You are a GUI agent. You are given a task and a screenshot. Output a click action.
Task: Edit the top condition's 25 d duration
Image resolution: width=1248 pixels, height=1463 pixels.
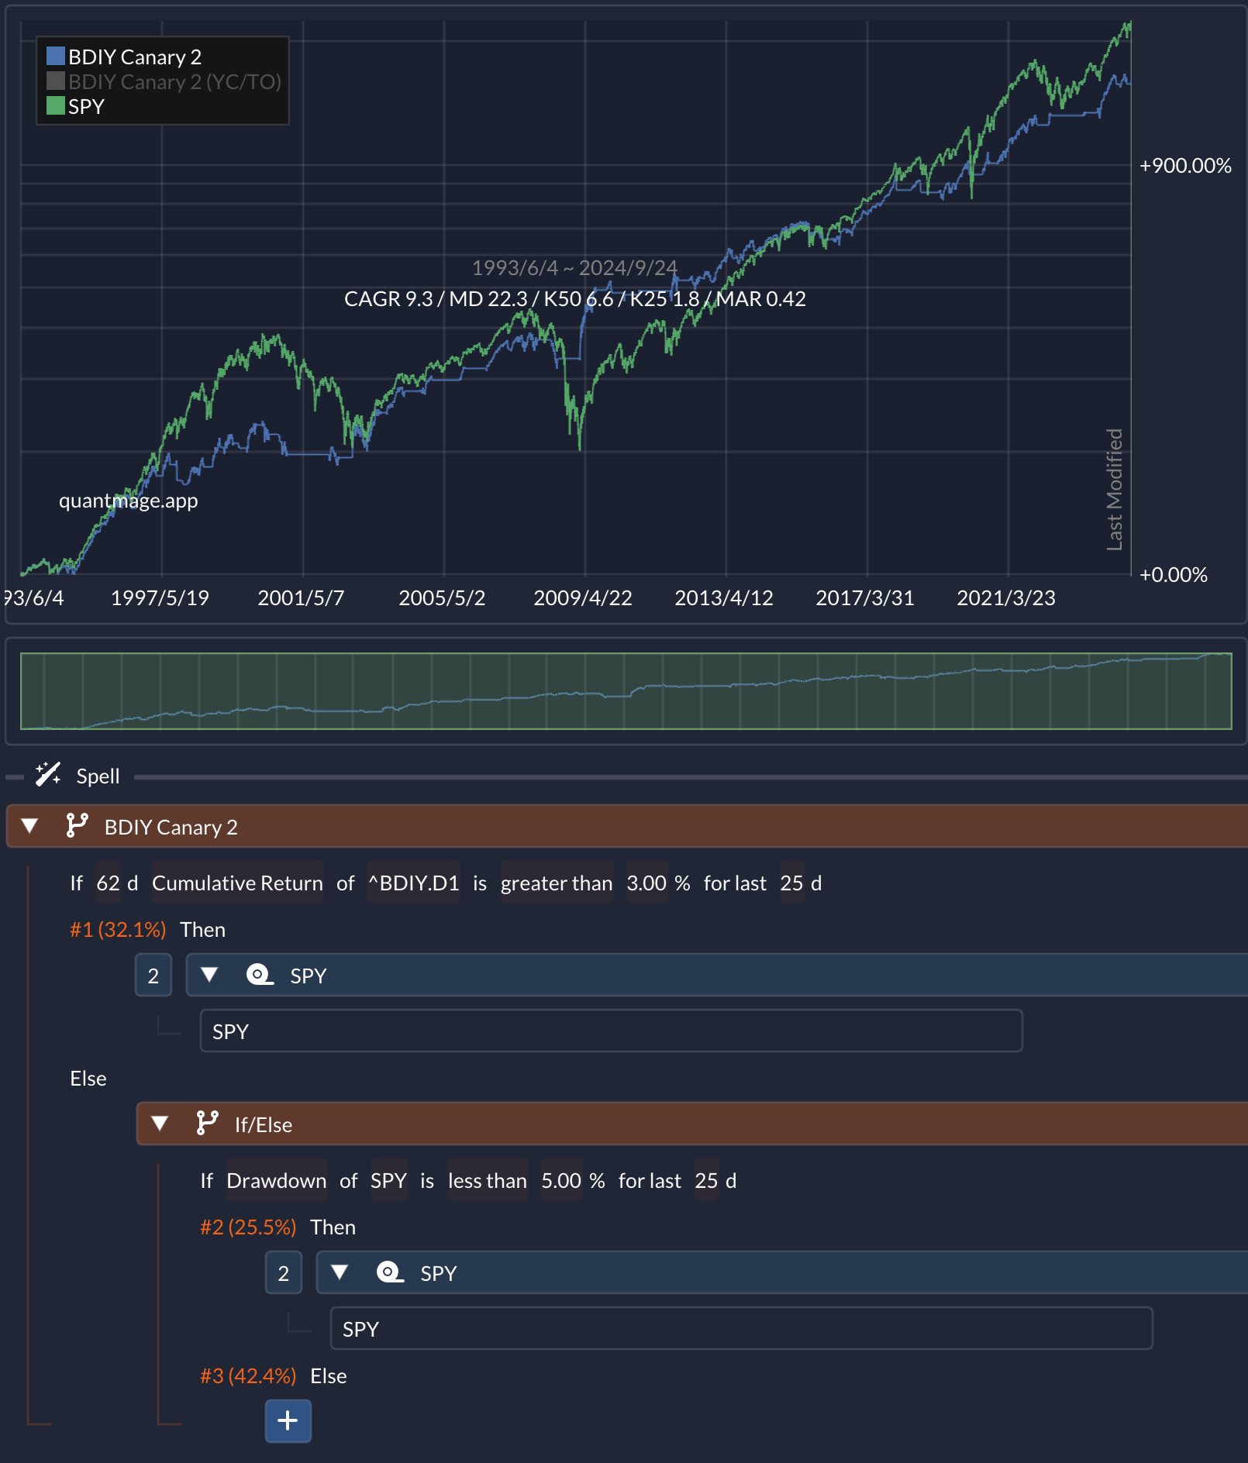click(792, 883)
